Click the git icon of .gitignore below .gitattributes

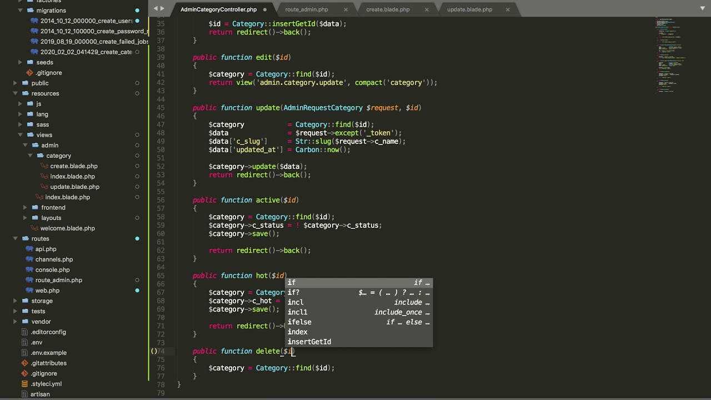[x=24, y=373]
